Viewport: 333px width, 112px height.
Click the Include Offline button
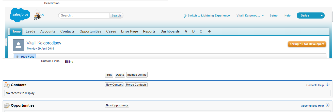pyautogui.click(x=137, y=75)
